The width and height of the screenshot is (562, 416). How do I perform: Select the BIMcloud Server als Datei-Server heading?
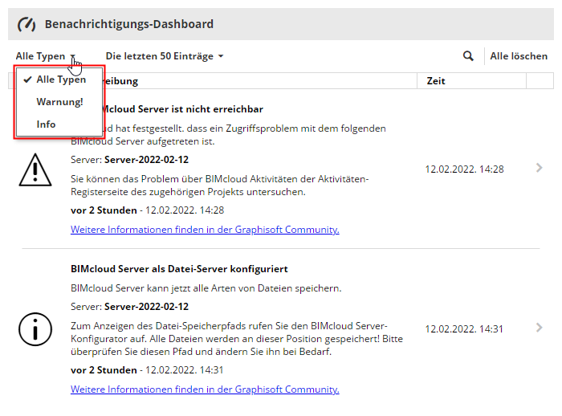179,268
